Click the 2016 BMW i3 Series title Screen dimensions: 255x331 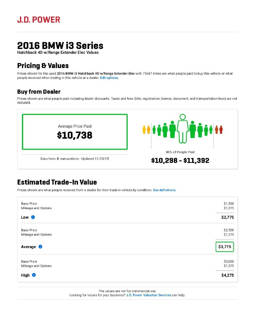click(60, 45)
